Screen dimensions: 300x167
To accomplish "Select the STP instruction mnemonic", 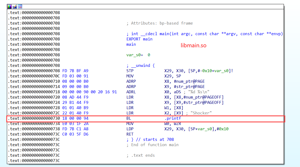I will point(130,71).
